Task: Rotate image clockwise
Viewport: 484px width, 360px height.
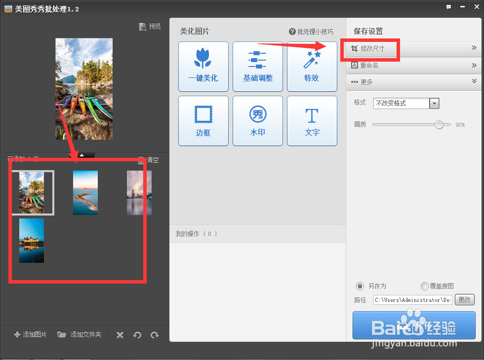Action: 155,335
